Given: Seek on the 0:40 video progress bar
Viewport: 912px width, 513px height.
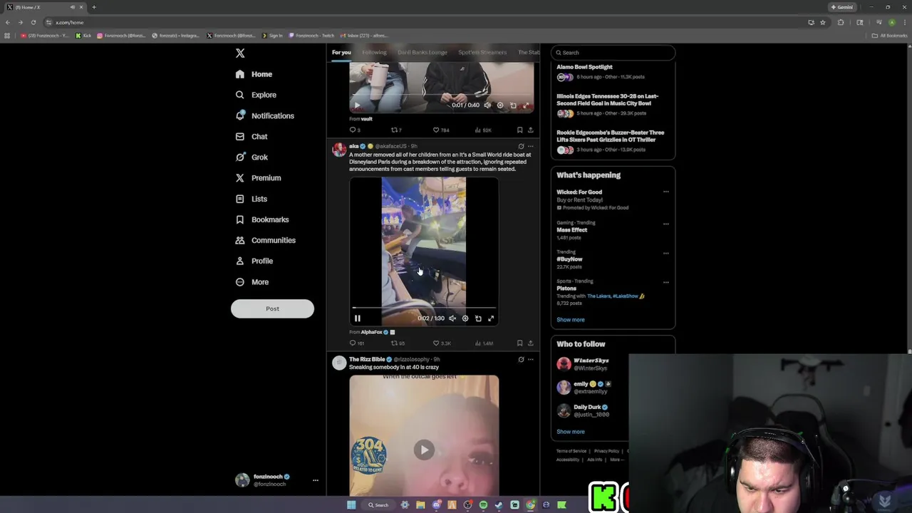Looking at the screenshot, I should 442,95.
